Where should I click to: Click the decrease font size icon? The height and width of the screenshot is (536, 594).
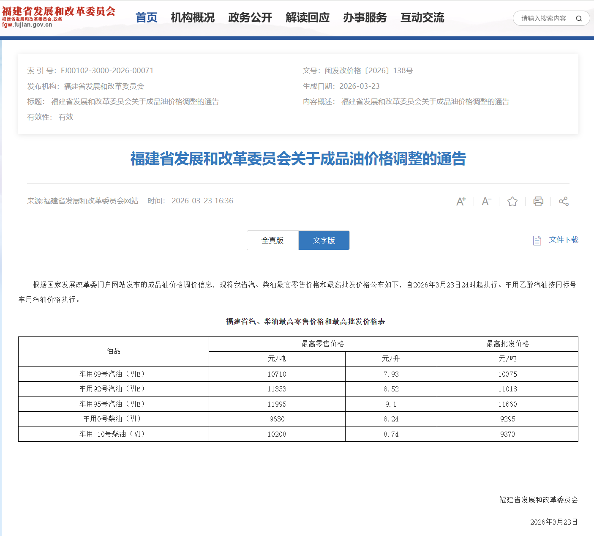[x=487, y=201]
